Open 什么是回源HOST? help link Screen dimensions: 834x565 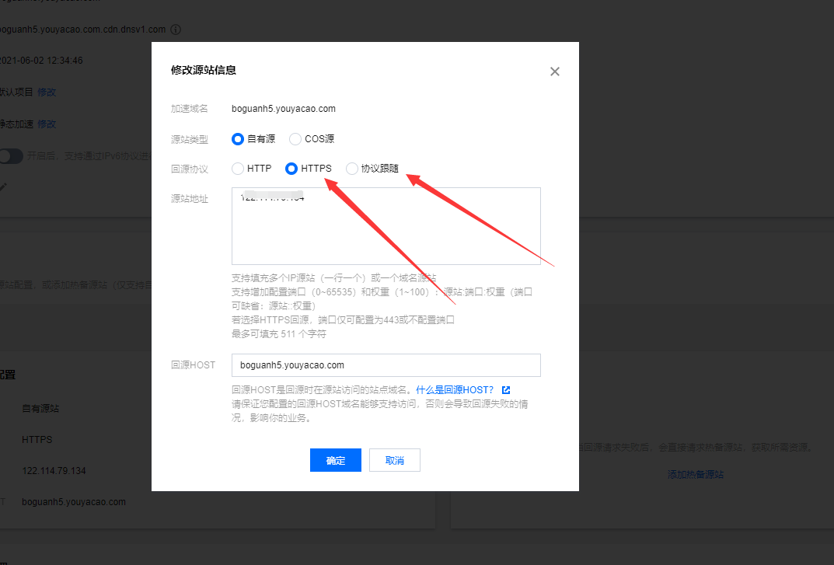(x=455, y=390)
